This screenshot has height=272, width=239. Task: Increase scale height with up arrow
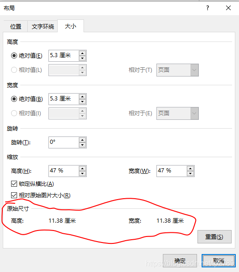pos(83,169)
